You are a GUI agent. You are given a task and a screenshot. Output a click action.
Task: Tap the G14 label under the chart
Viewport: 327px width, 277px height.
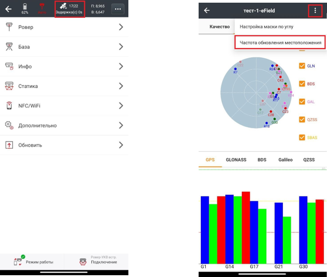[229, 267]
